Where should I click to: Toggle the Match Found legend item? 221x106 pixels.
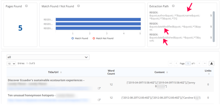[80, 38]
